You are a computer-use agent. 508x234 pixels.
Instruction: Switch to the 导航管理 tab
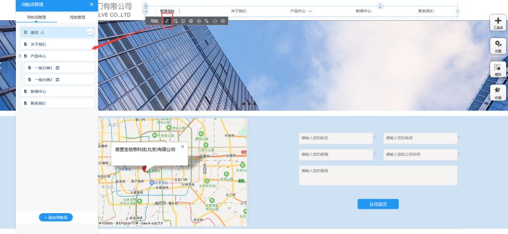coord(77,17)
